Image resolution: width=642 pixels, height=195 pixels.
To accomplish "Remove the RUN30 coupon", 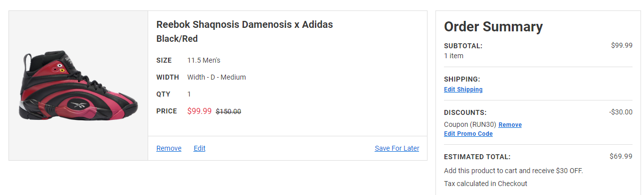I will [510, 125].
